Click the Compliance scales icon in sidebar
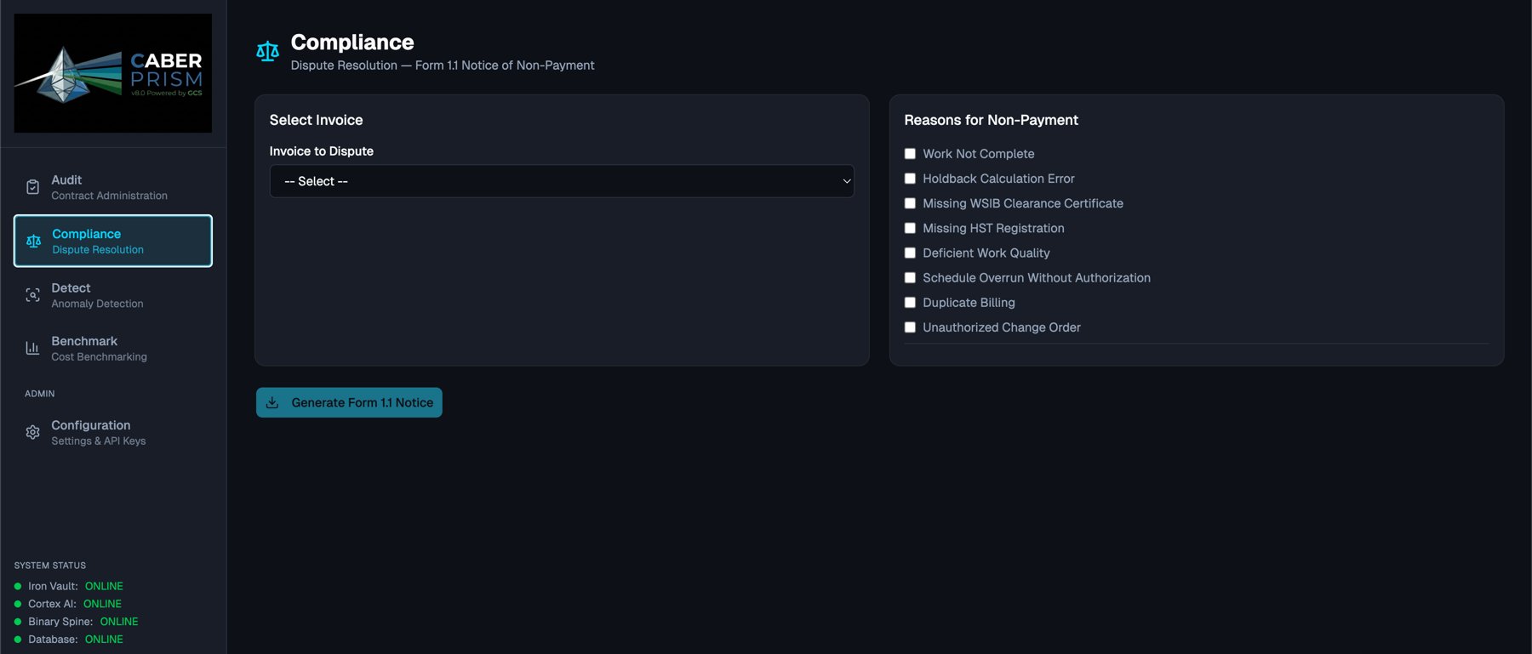The image size is (1532, 654). (33, 242)
